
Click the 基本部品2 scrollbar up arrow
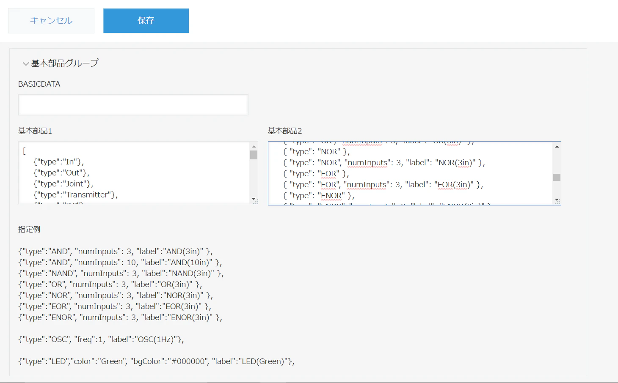pos(557,146)
